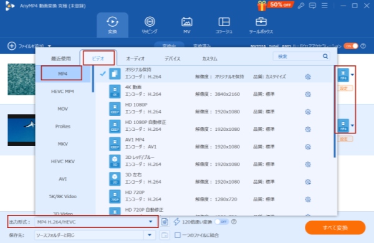
Task: Open settings gear for HD 1080P 自動修正
Action: coord(308,129)
